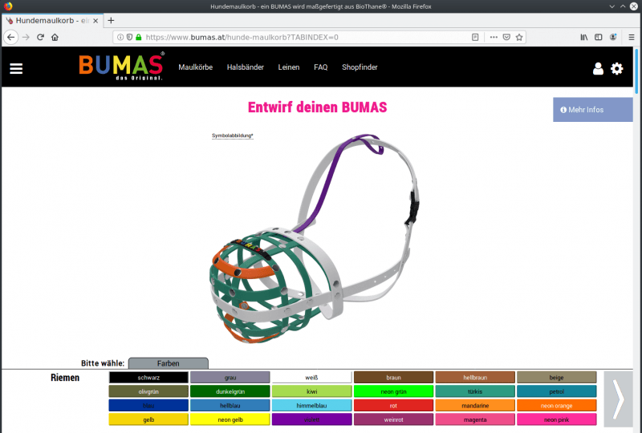Screen dimensions: 642x433
Task: Pick the neon pink color swatch
Action: 556,419
